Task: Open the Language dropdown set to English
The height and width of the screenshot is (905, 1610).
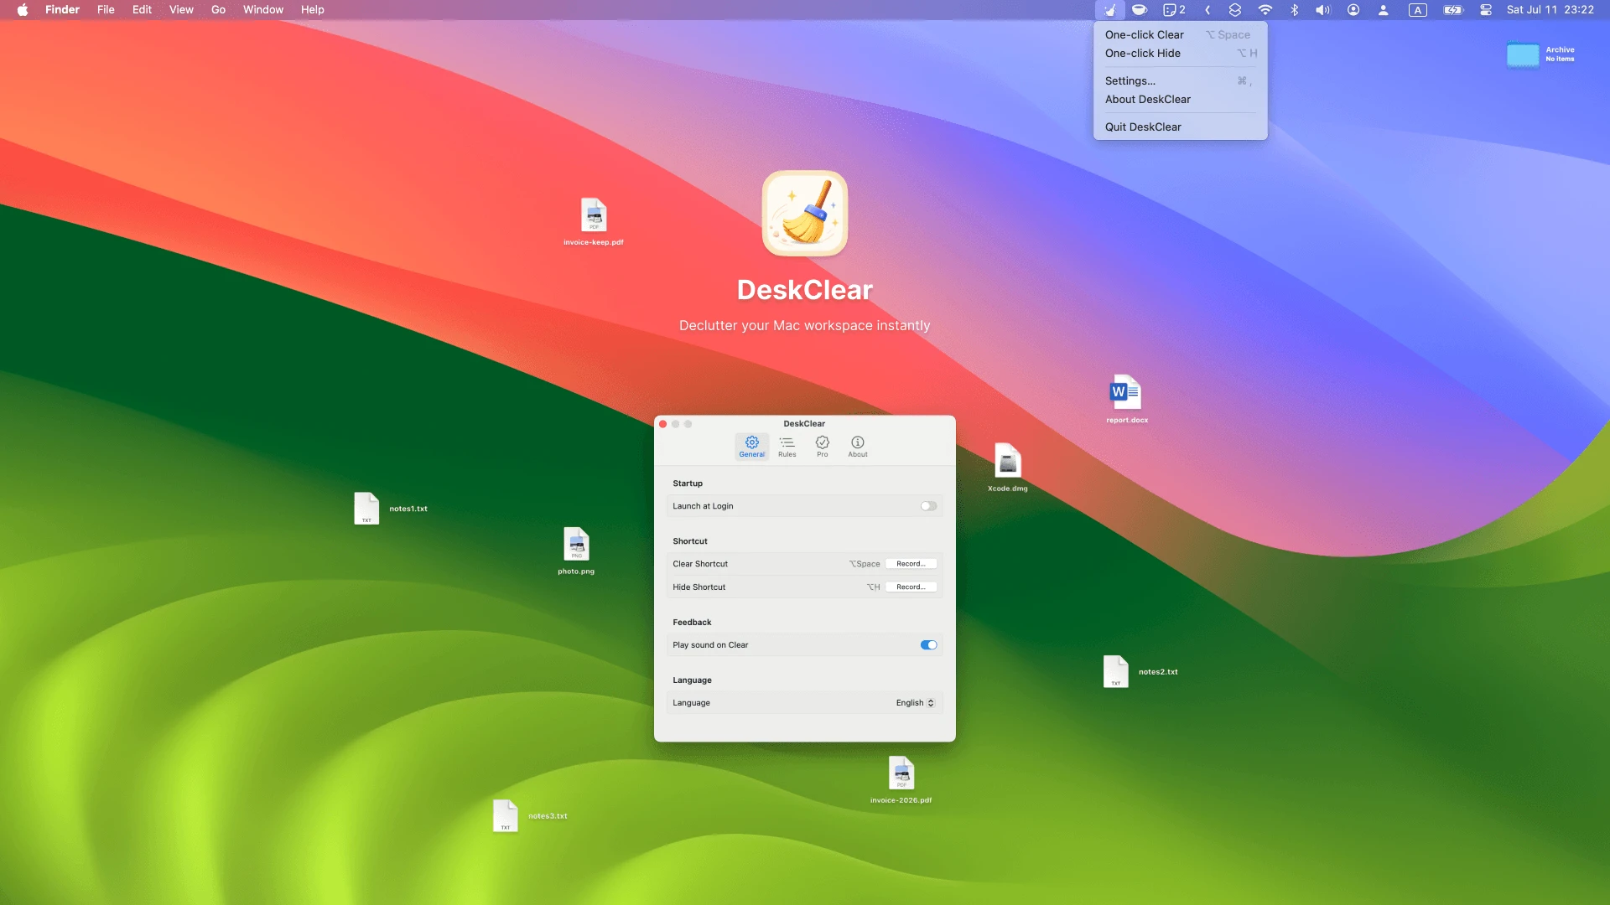Action: [915, 703]
